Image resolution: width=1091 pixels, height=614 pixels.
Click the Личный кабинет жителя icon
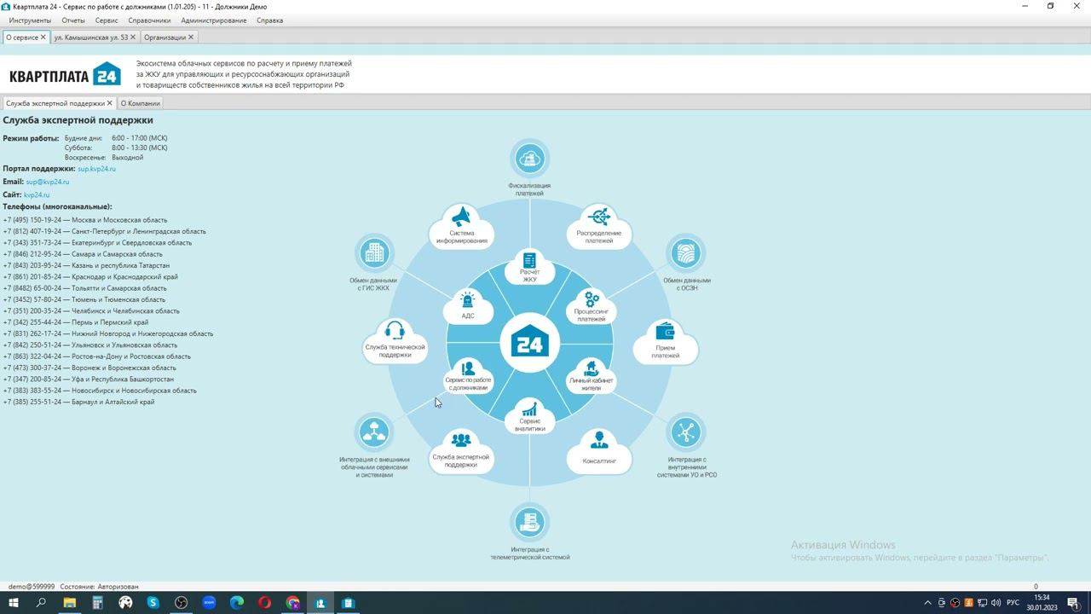(x=592, y=368)
